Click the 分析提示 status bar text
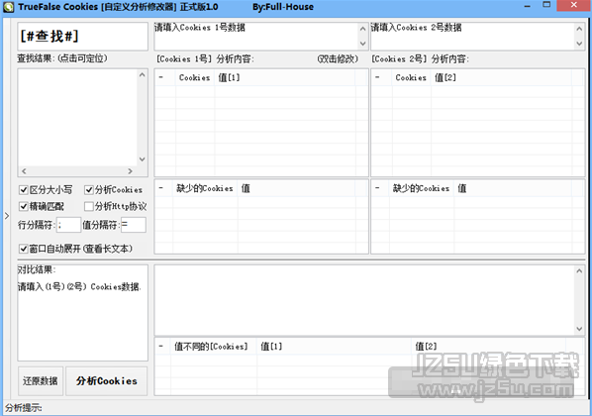592x416 pixels. click(x=23, y=408)
